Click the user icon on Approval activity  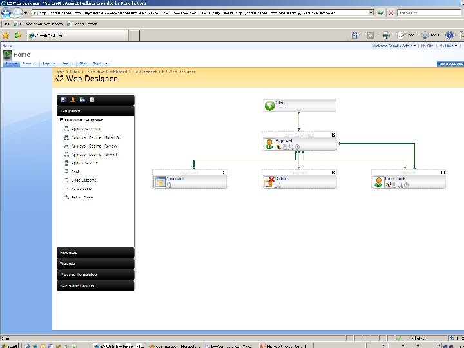click(269, 144)
